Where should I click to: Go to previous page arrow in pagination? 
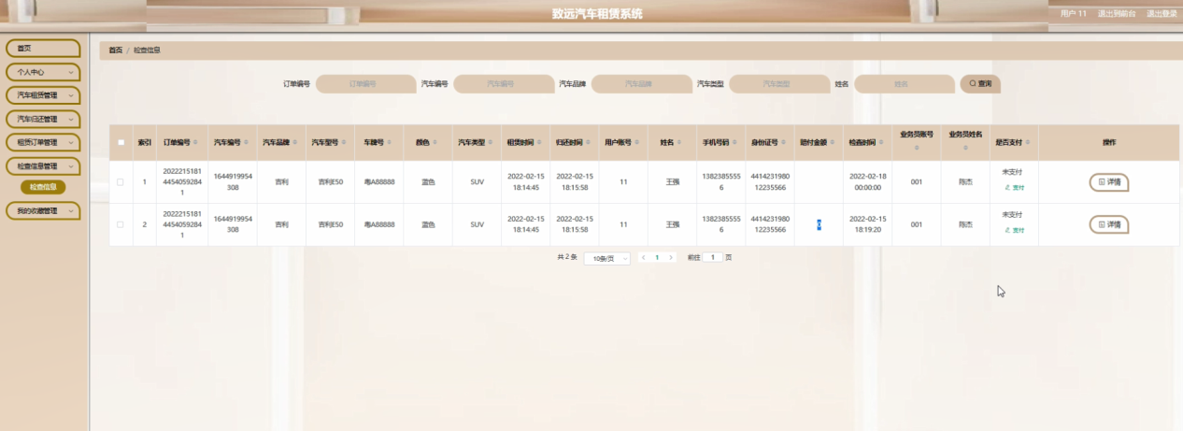tap(643, 257)
